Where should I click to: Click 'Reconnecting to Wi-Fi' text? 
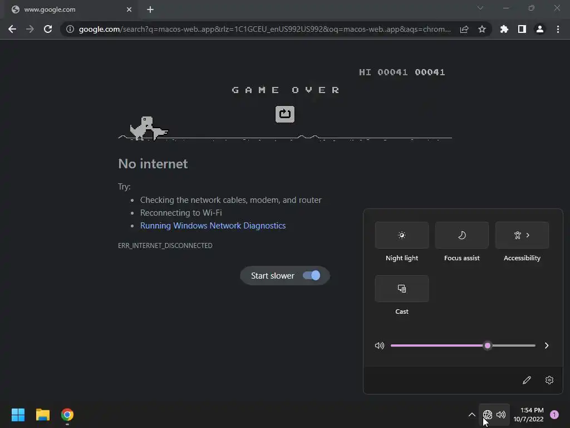(x=181, y=212)
